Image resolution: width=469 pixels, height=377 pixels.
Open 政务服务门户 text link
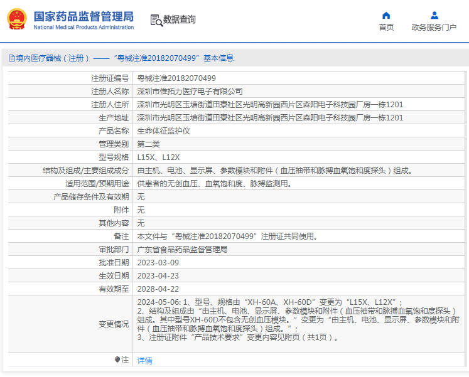434,28
